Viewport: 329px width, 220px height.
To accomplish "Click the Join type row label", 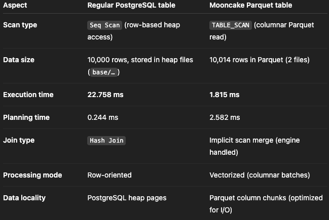I will click(19, 140).
